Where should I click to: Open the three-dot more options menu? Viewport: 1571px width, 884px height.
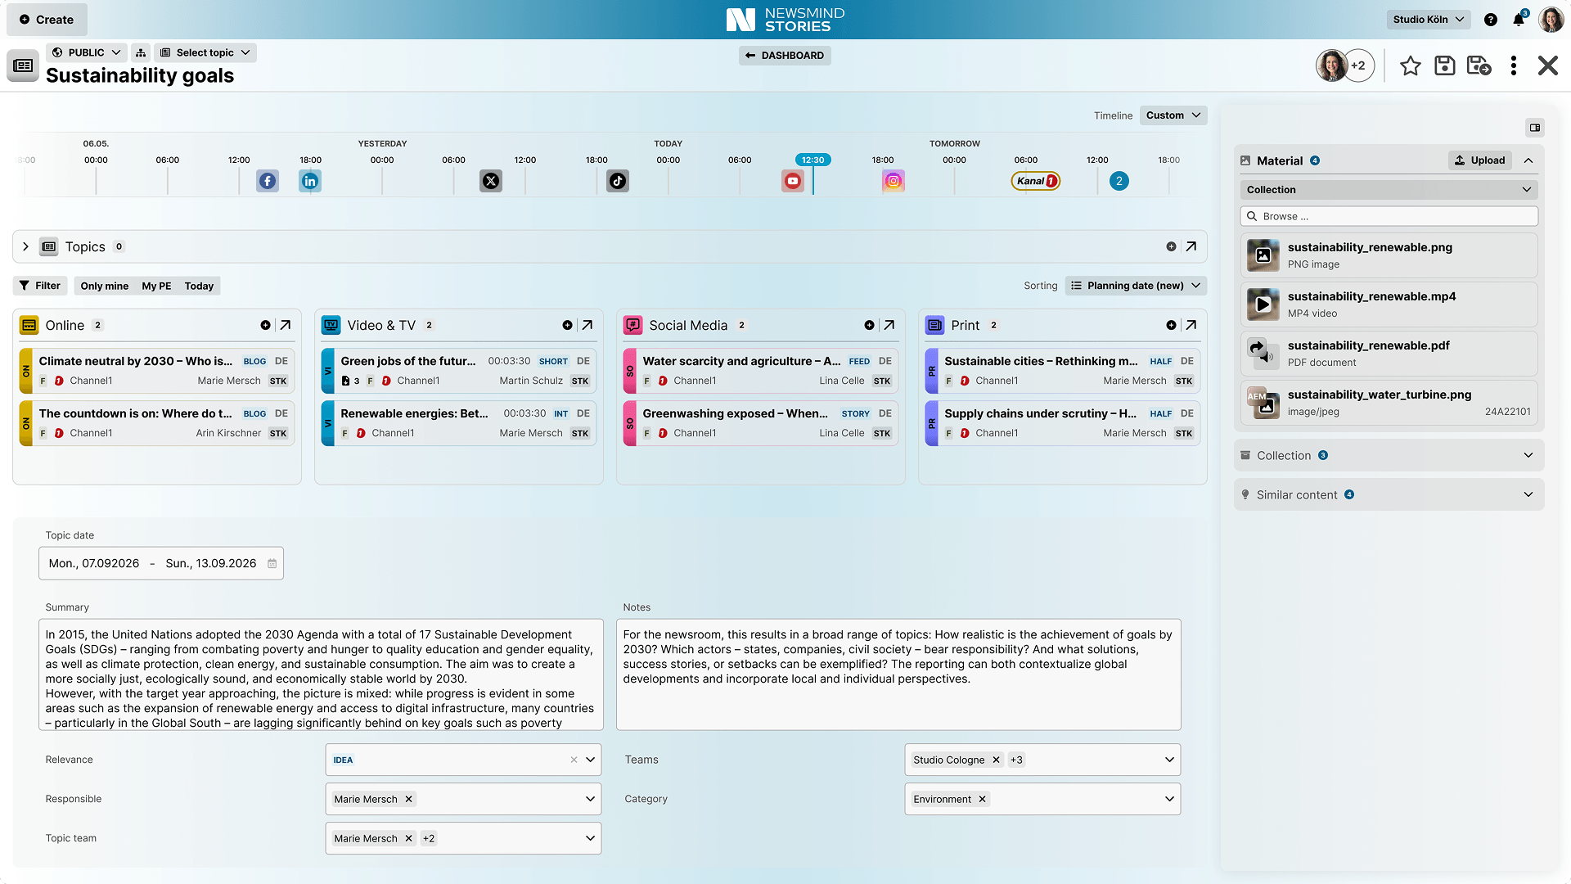pyautogui.click(x=1514, y=65)
